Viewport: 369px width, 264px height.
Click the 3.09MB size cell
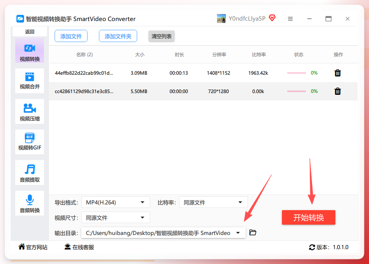(139, 73)
